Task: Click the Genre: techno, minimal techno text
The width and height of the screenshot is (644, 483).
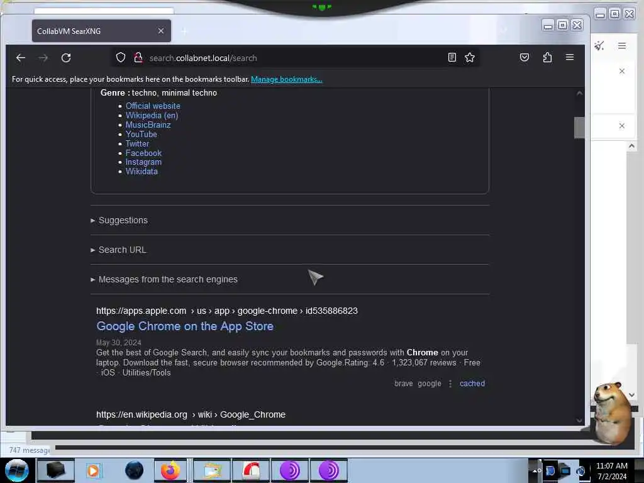Action: pyautogui.click(x=158, y=93)
